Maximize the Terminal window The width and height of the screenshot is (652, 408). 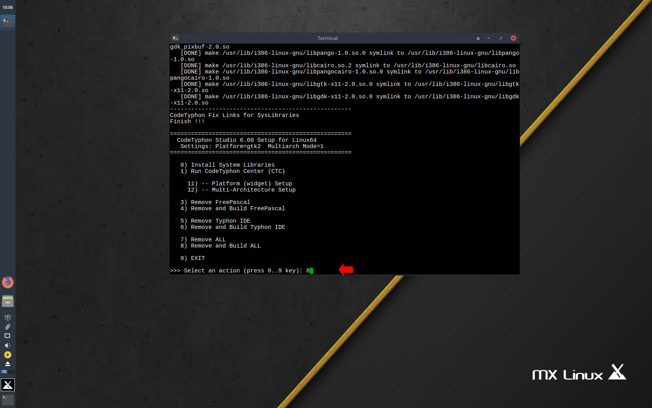(x=501, y=38)
